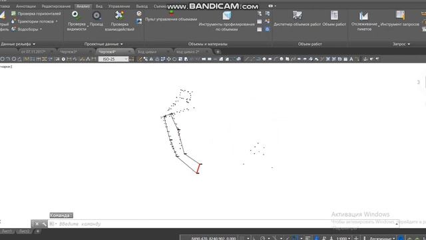Click the coordinates readout in status bar
426x240 pixels.
(x=214, y=238)
